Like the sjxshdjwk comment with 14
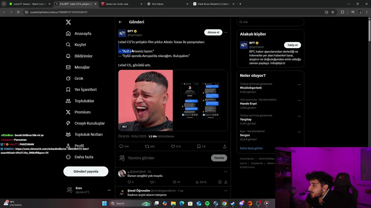The image size is (371, 208). pos(174,182)
